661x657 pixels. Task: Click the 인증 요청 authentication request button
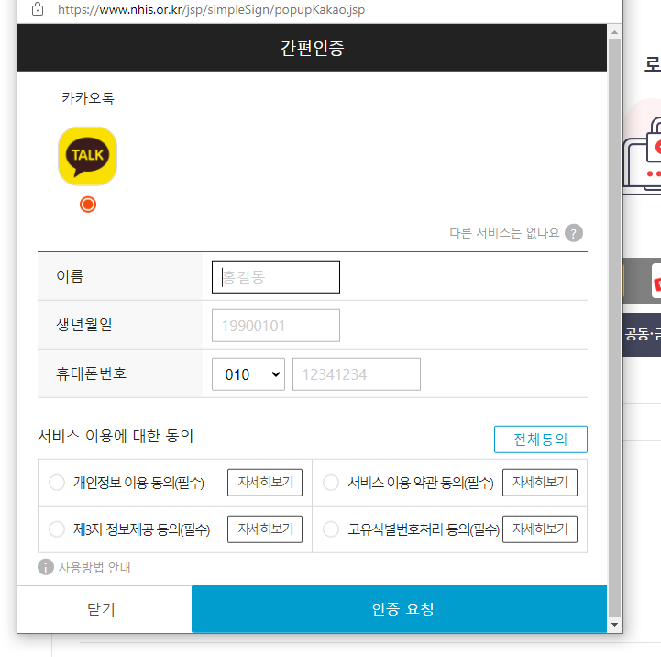click(399, 609)
